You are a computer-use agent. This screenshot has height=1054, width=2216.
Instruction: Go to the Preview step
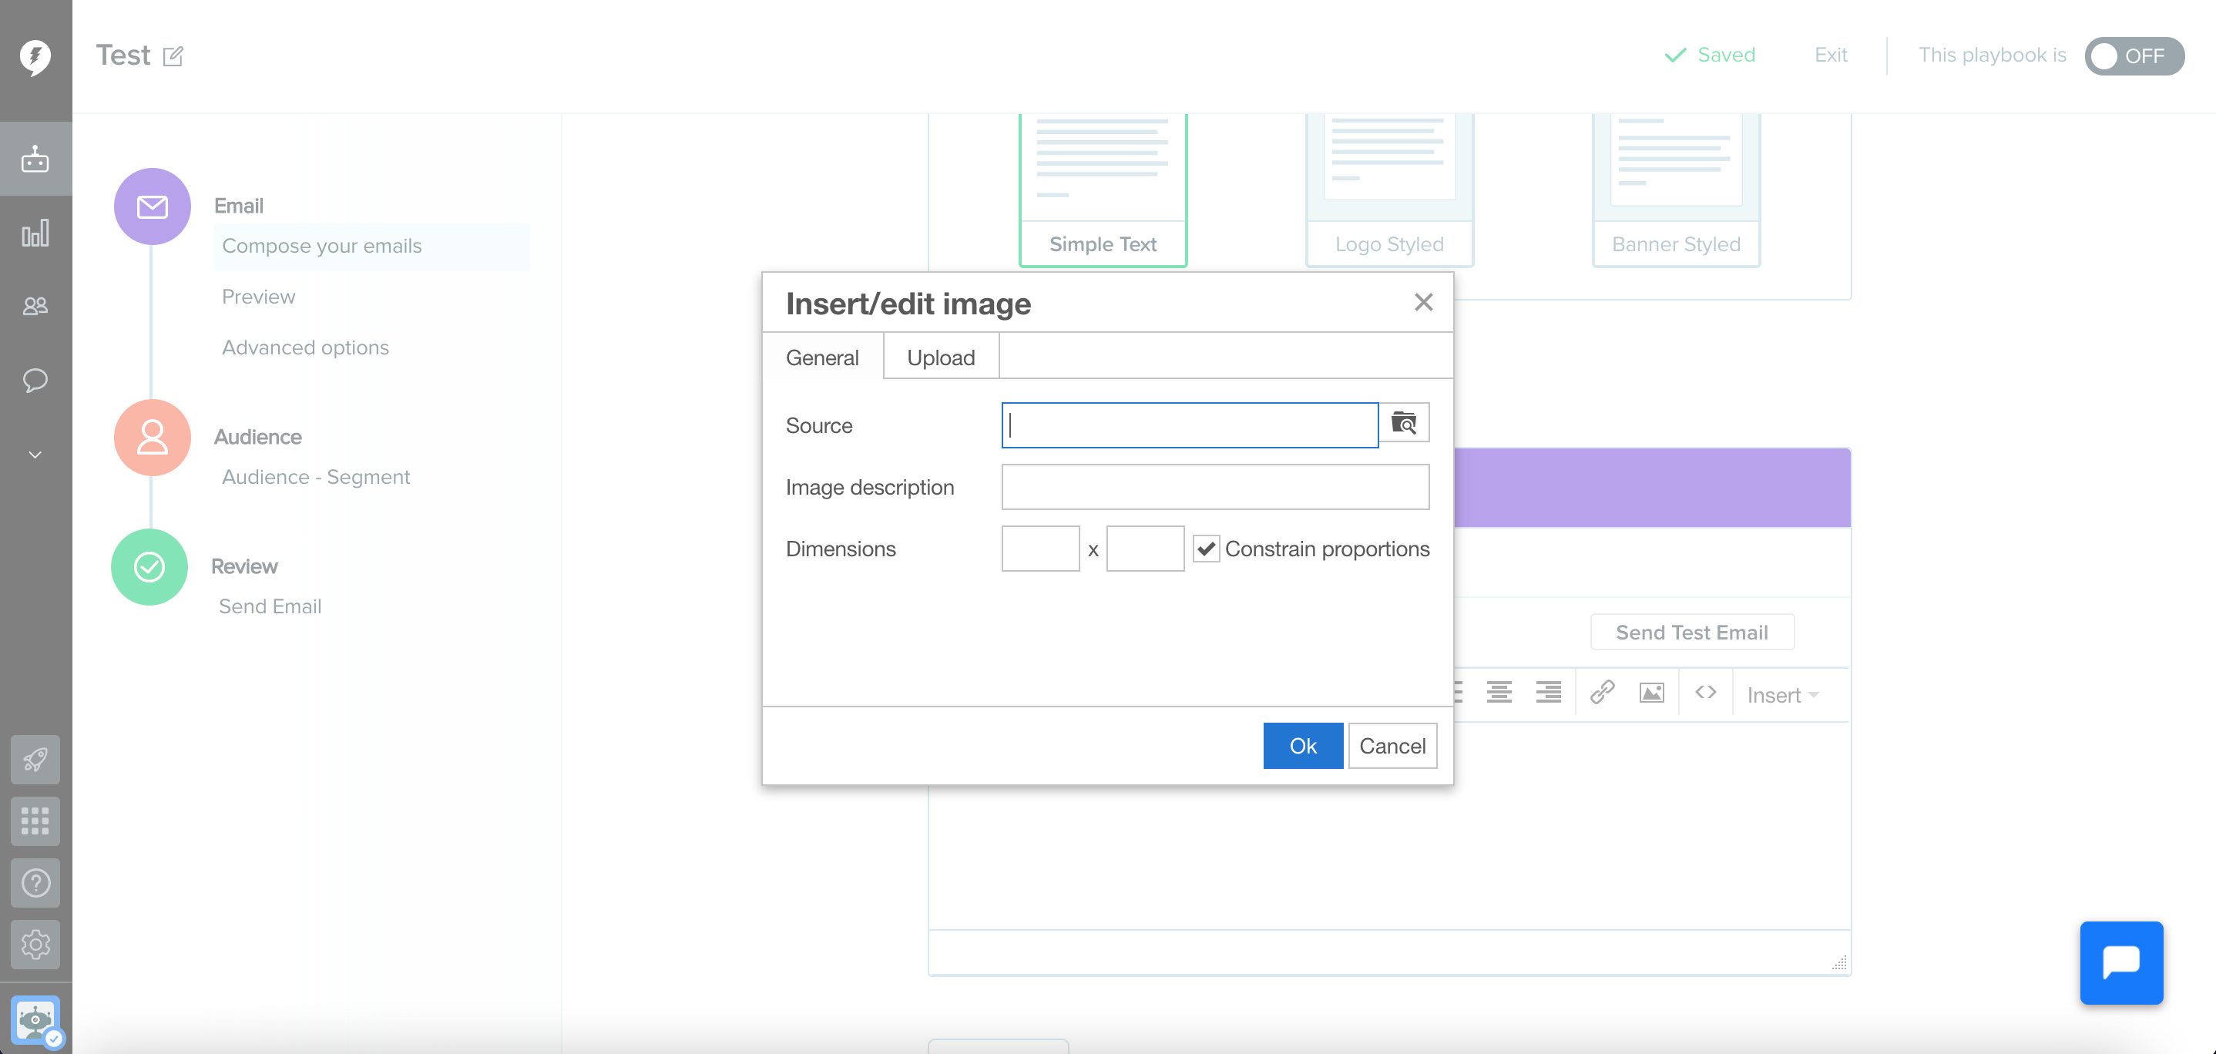[258, 297]
